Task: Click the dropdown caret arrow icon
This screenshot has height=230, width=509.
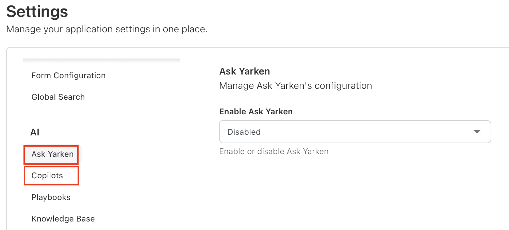Action: coord(477,132)
